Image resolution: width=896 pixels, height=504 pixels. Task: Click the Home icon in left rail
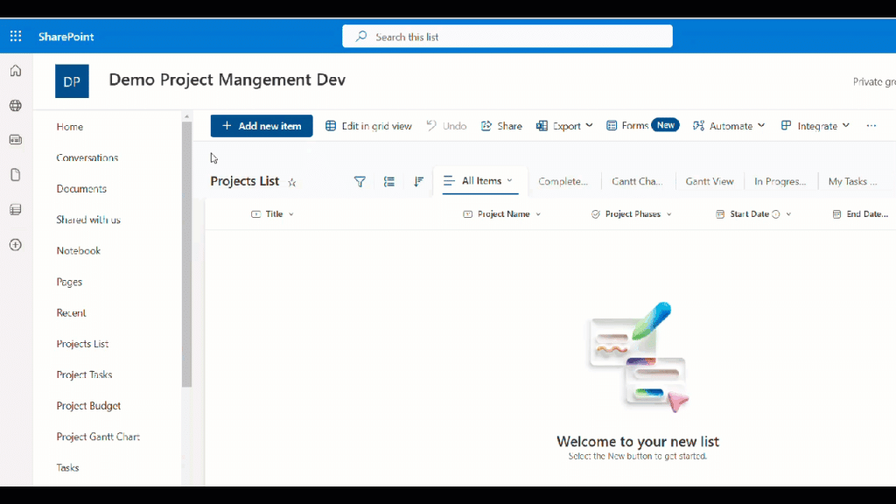click(x=16, y=71)
